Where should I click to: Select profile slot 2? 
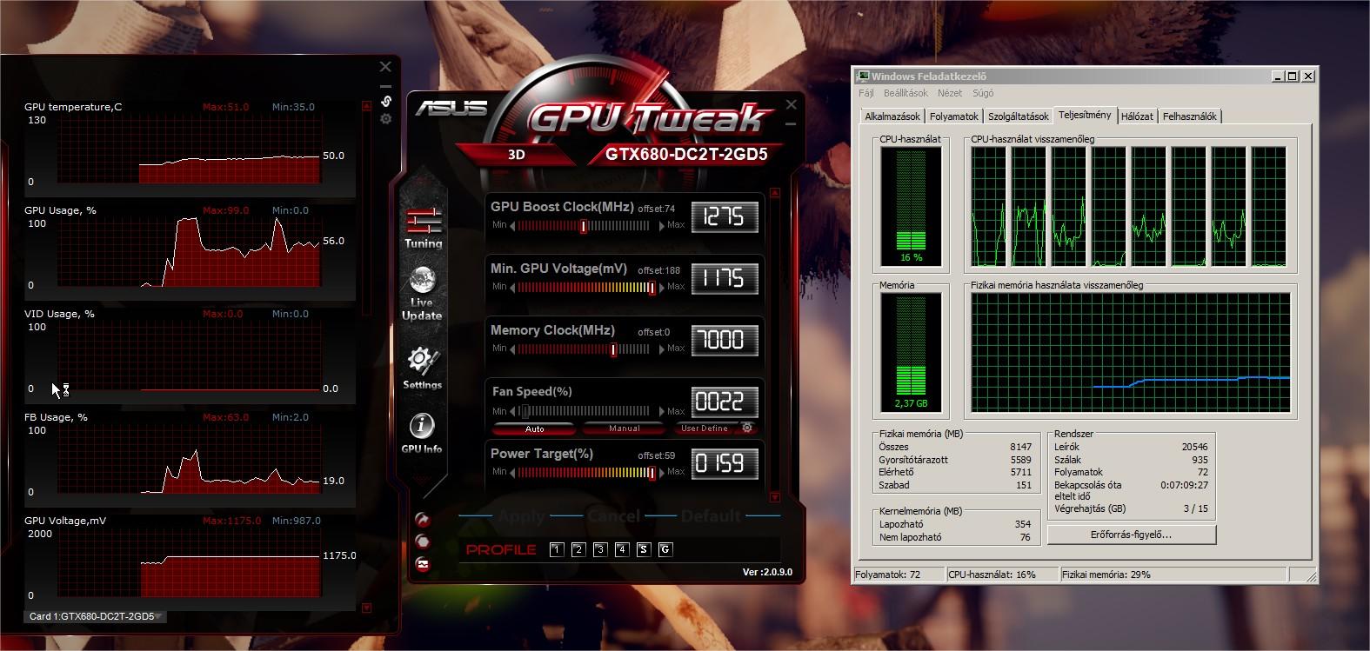[579, 549]
